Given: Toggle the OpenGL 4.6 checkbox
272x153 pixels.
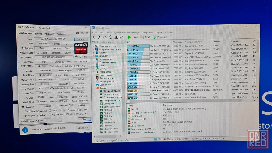Looking at the screenshot, I should 75,114.
